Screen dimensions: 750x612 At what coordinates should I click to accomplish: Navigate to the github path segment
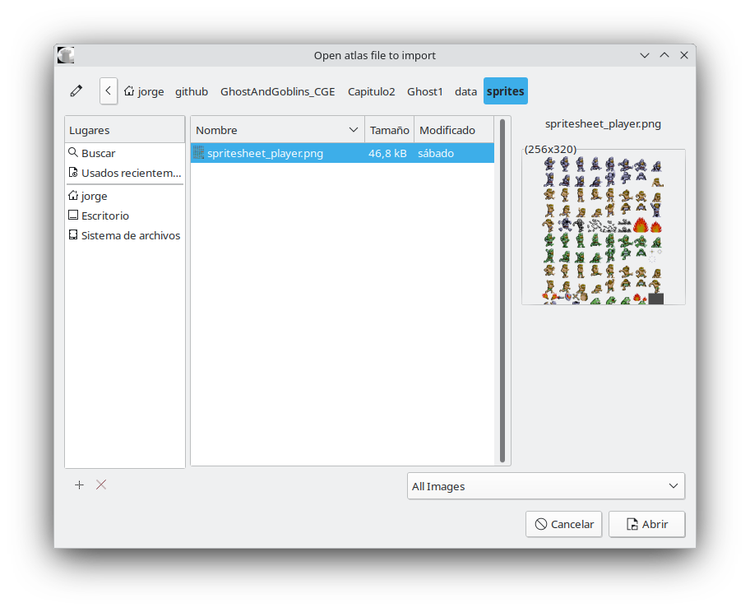click(192, 91)
